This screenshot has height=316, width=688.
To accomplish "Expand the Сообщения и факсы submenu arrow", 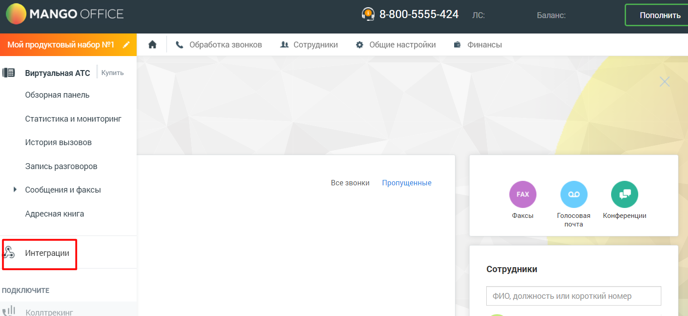I will tap(15, 190).
